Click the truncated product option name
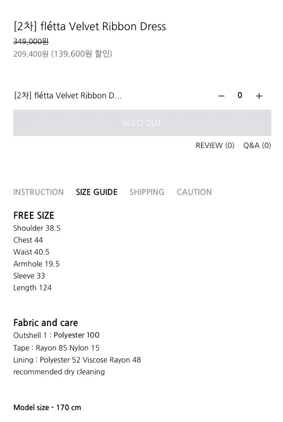 coord(68,96)
